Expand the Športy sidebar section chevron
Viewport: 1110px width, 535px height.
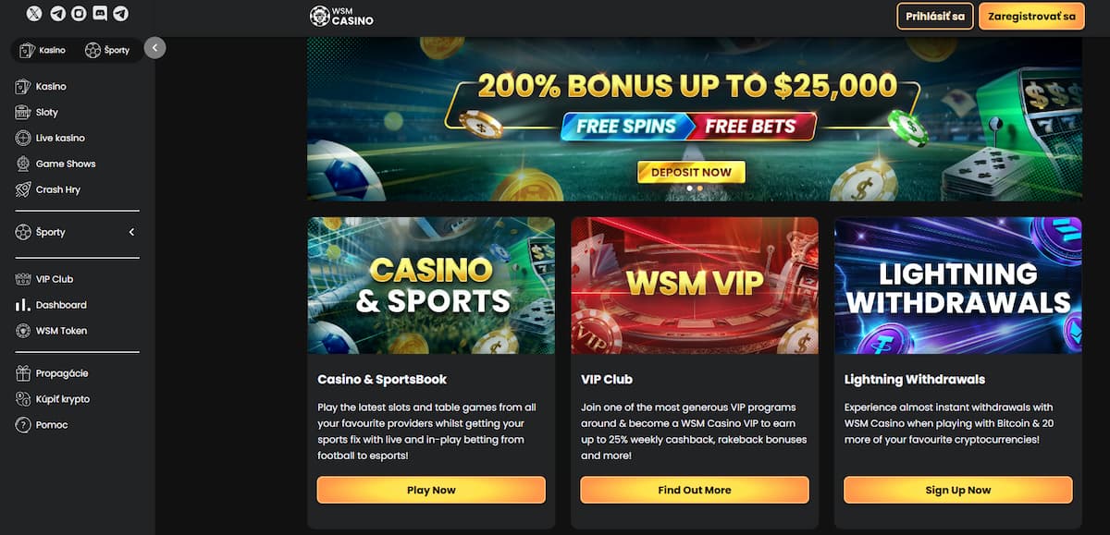pyautogui.click(x=131, y=232)
